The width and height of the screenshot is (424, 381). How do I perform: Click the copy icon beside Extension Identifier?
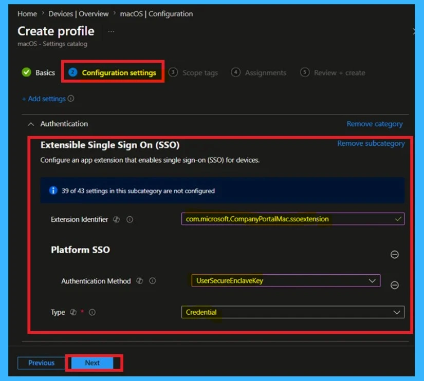point(117,219)
